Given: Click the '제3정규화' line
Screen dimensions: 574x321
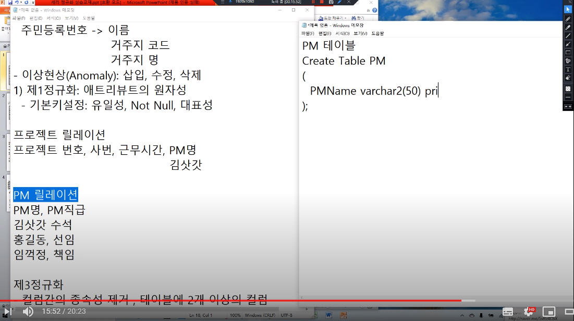Looking at the screenshot, I should click(39, 285).
